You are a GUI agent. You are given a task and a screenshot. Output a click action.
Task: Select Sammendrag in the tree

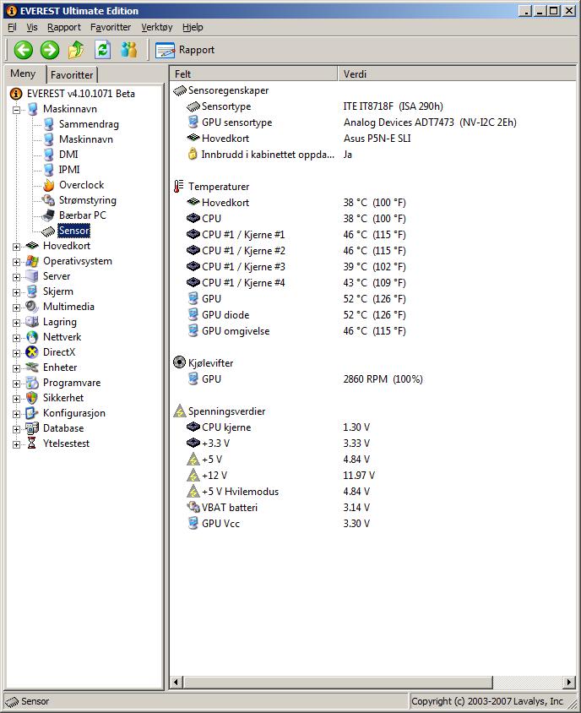click(x=89, y=124)
